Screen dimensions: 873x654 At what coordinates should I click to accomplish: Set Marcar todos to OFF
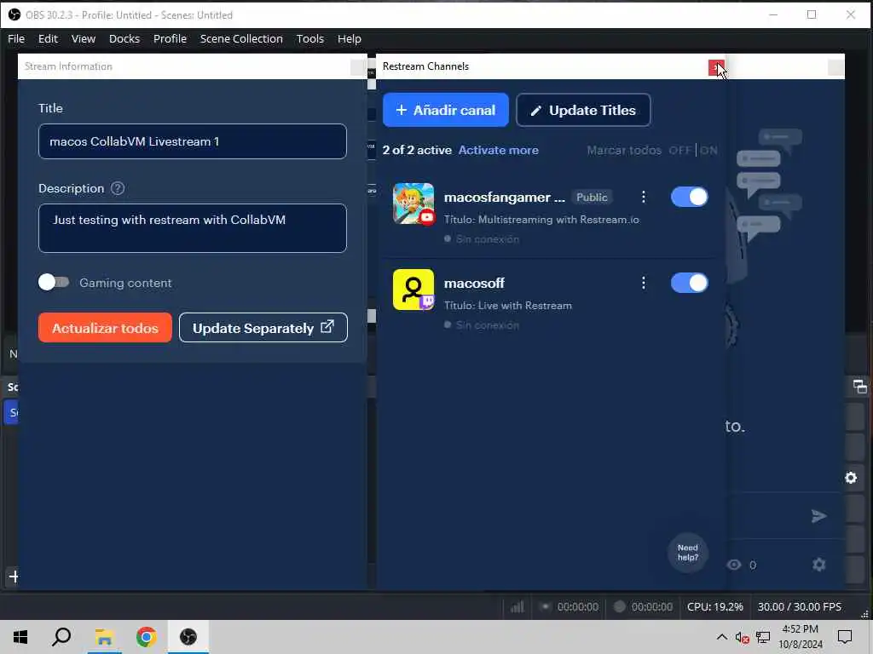pyautogui.click(x=679, y=150)
